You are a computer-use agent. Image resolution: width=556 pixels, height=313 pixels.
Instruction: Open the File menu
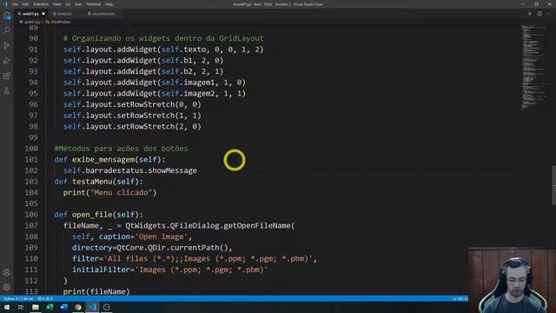(15, 4)
